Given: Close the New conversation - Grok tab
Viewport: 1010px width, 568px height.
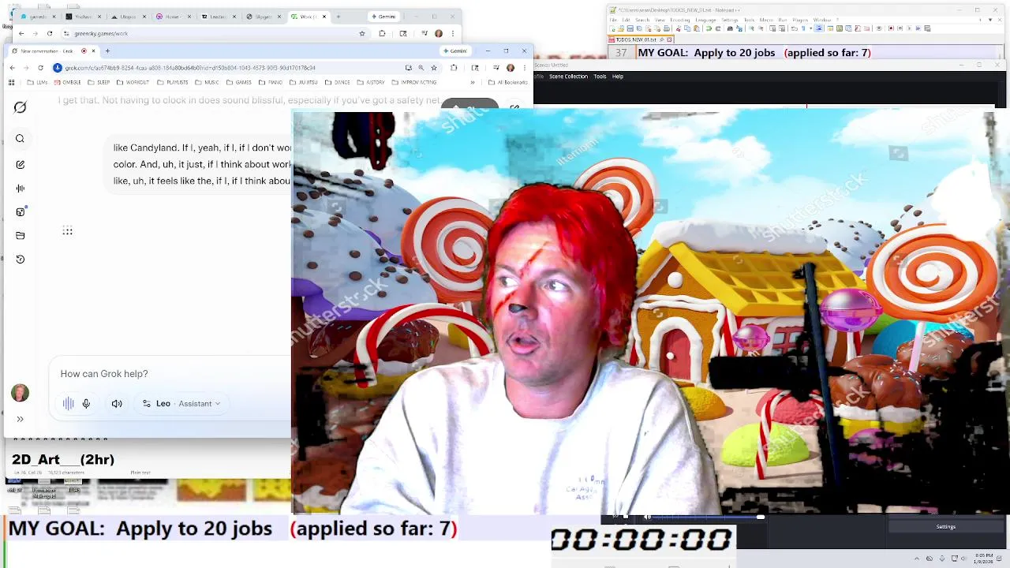Looking at the screenshot, I should coord(93,51).
